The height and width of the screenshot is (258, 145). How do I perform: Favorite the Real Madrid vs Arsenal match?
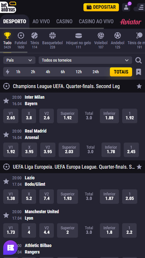6,134
